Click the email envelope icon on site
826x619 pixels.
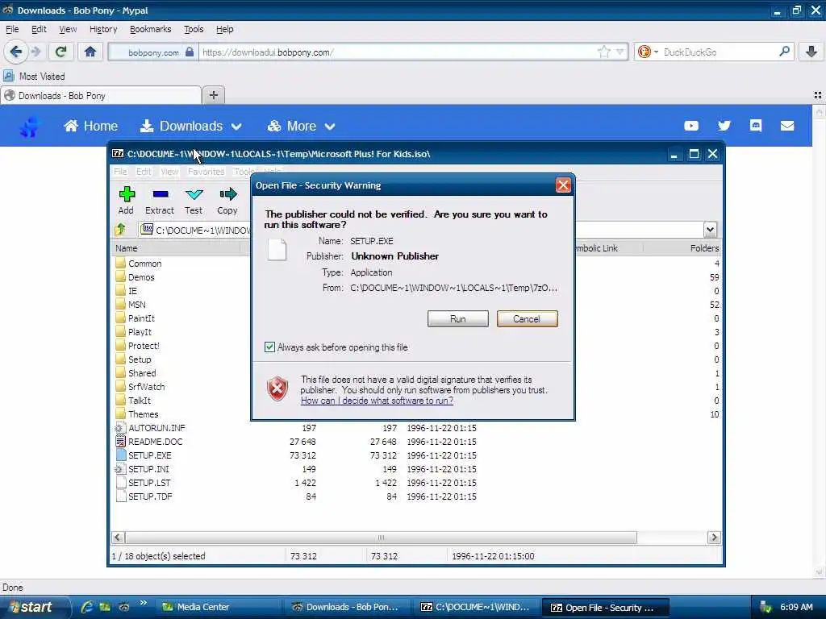[787, 126]
